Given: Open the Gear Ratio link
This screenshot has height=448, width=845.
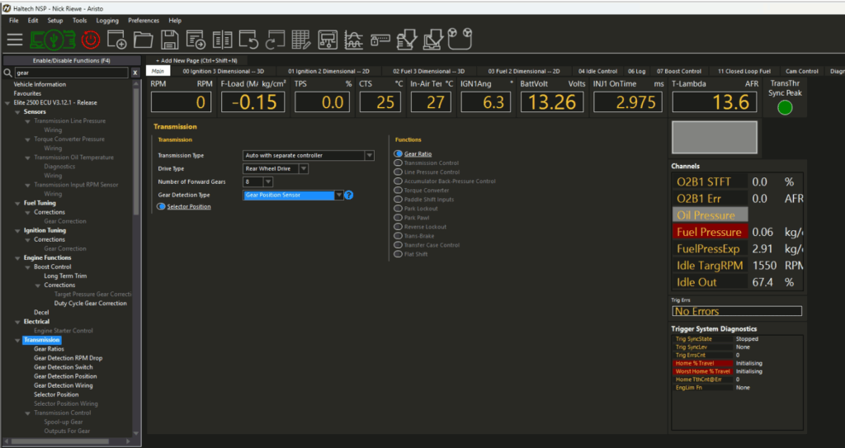Looking at the screenshot, I should pyautogui.click(x=418, y=153).
